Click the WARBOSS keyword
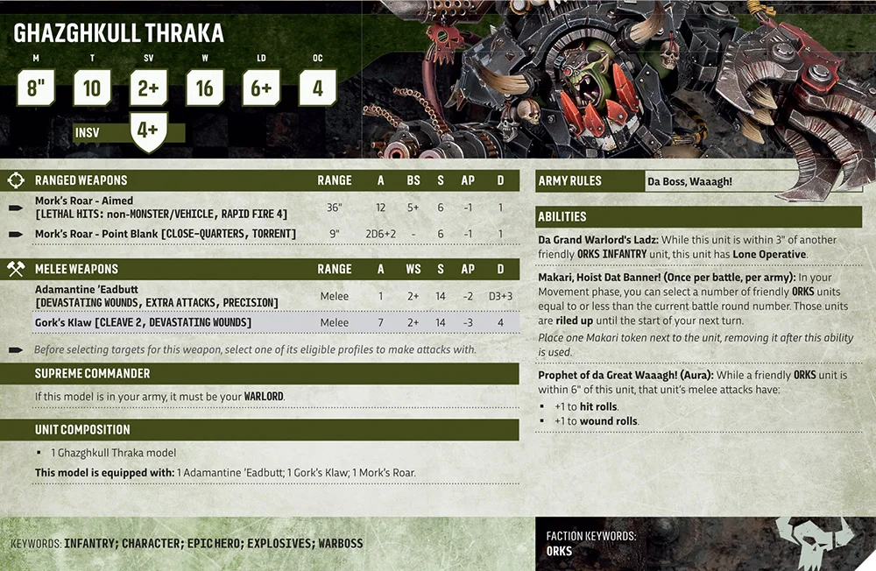Image resolution: width=876 pixels, height=571 pixels. click(341, 544)
